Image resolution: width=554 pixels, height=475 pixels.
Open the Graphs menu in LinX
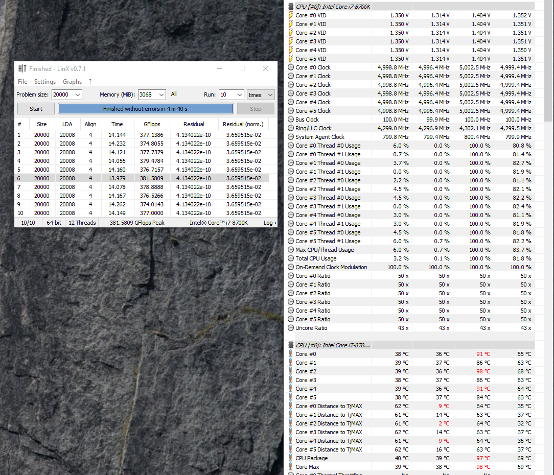(x=72, y=82)
